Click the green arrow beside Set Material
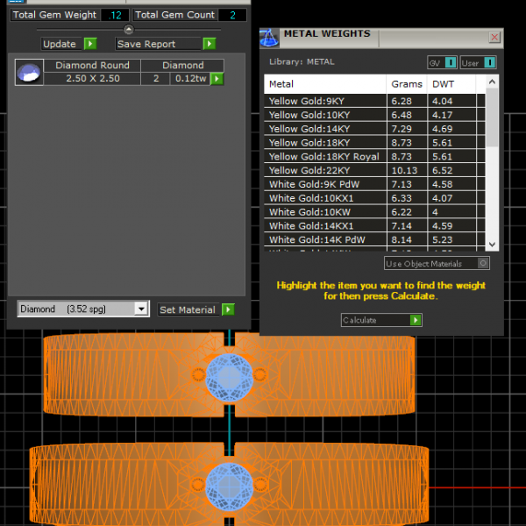Image resolution: width=526 pixels, height=526 pixels. pyautogui.click(x=228, y=309)
